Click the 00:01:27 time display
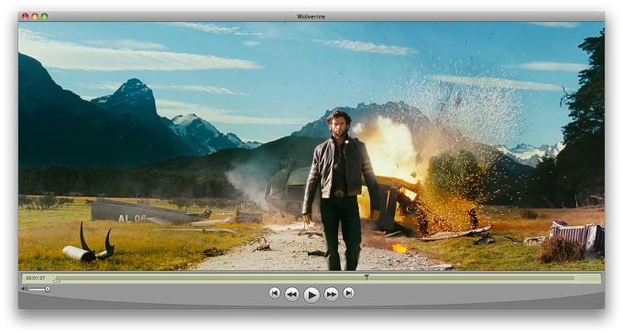This screenshot has width=623, height=334. (x=36, y=278)
